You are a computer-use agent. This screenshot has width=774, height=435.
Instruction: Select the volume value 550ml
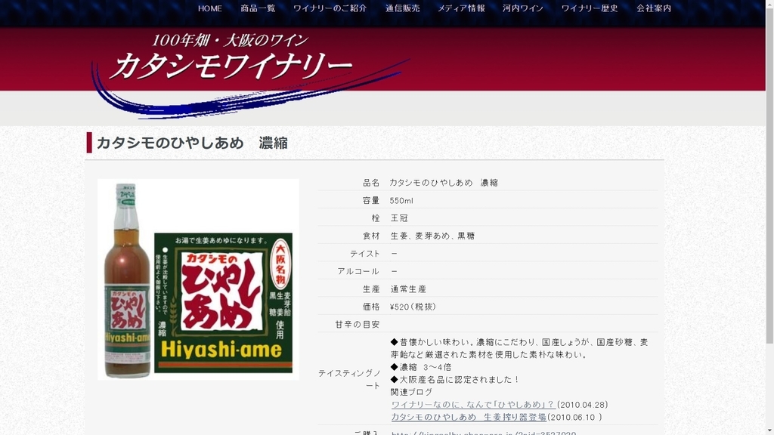tap(401, 201)
